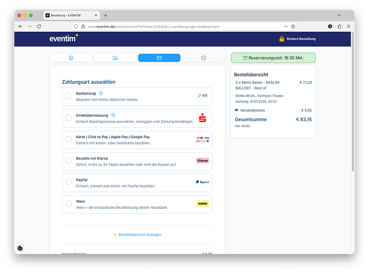369x273 pixels.
Task: Click the Mario Basler ticket item text
Action: 257,85
